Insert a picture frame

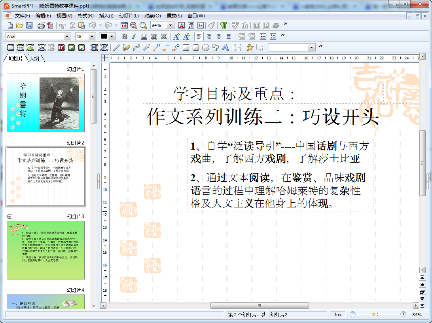(30, 47)
